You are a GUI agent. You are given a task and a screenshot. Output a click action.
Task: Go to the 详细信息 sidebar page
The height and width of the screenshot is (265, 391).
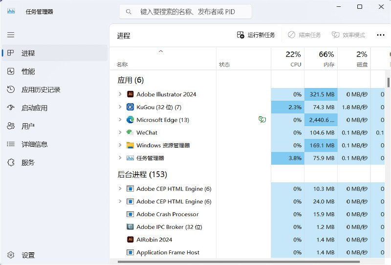click(x=34, y=144)
